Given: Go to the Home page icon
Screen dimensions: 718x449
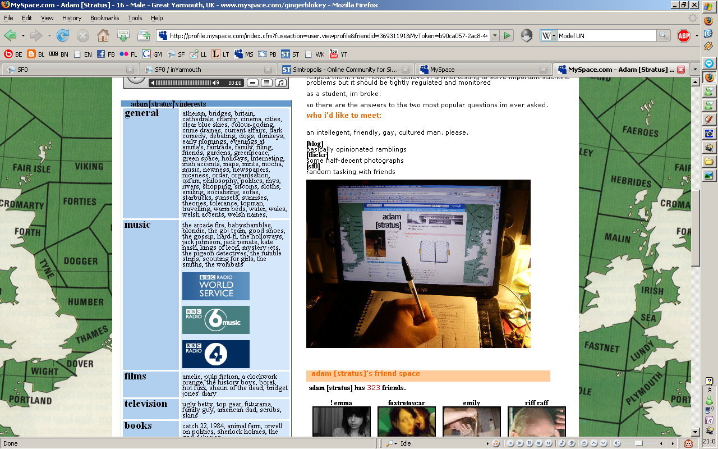Looking at the screenshot, I should tap(103, 36).
